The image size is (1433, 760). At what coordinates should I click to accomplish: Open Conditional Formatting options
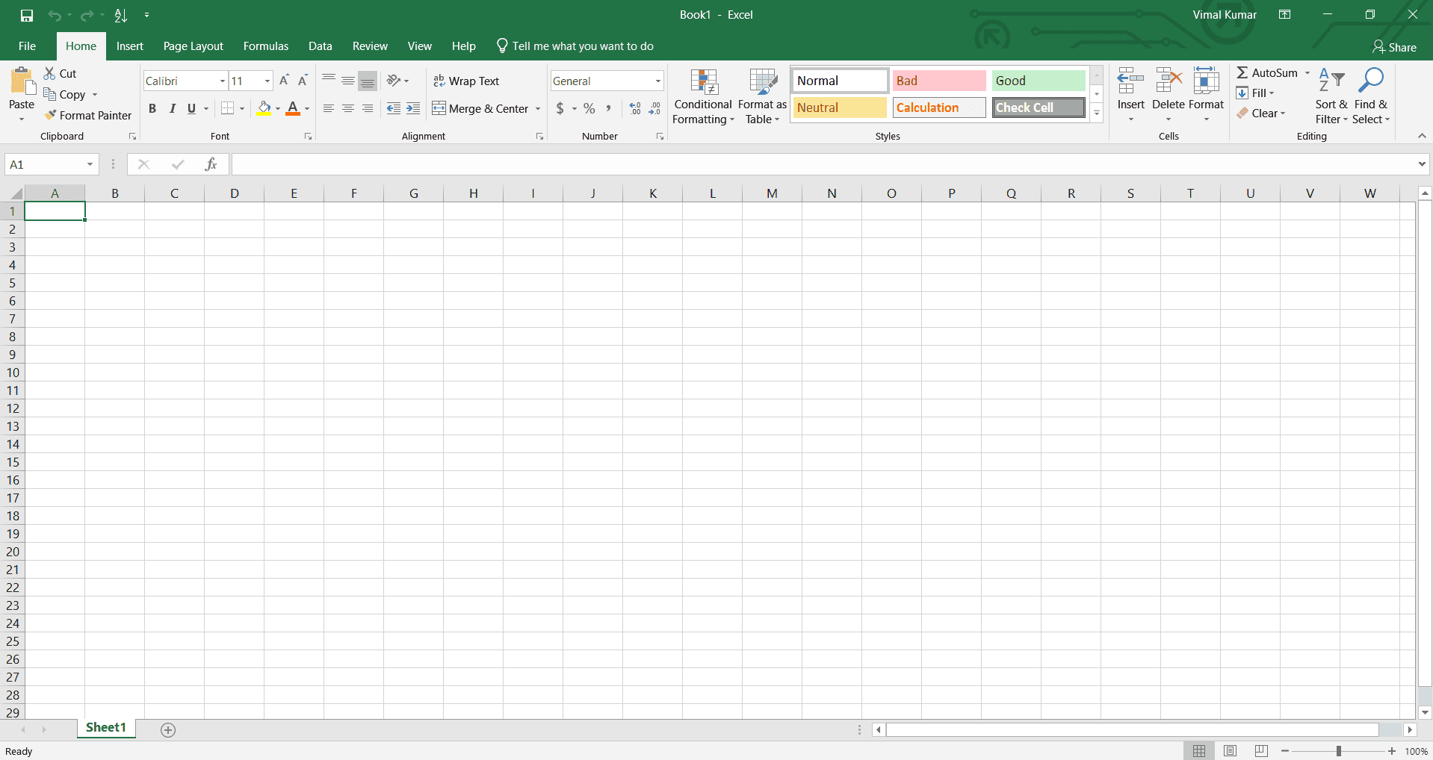[702, 96]
